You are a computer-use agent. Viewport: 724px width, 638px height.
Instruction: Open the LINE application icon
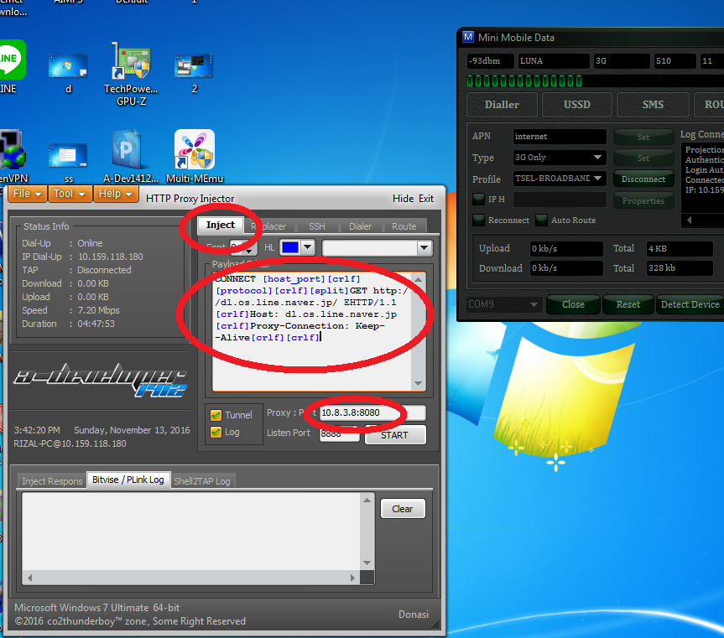click(x=10, y=61)
